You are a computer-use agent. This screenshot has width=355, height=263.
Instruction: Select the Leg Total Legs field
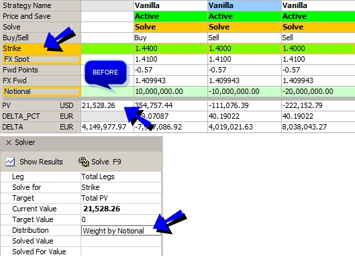coord(121,176)
